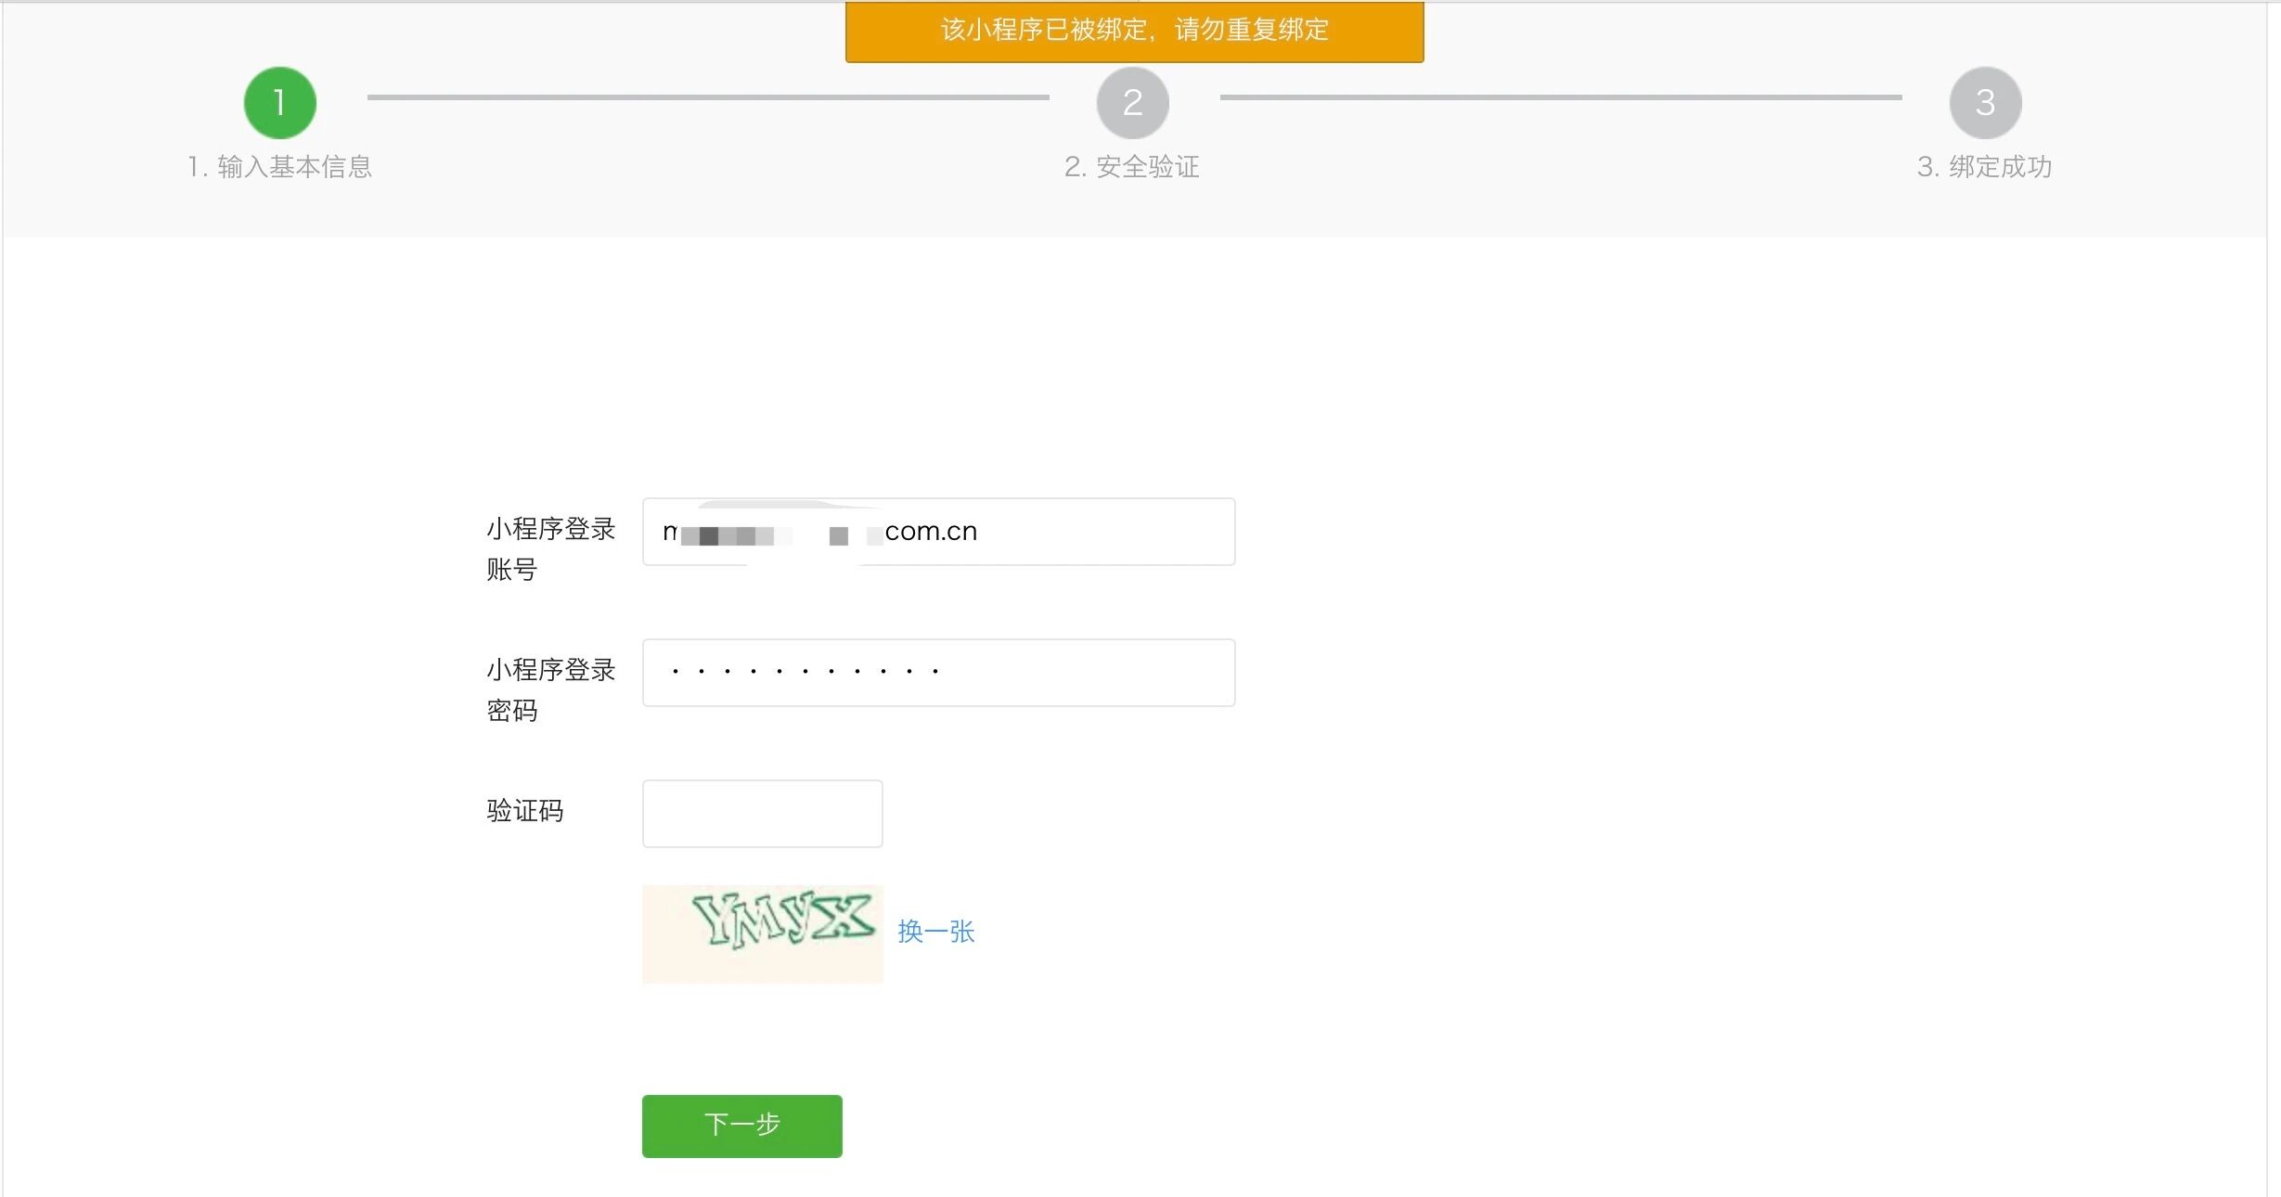Click the 小程序登录密码 field label
2281x1197 pixels.
click(x=550, y=689)
